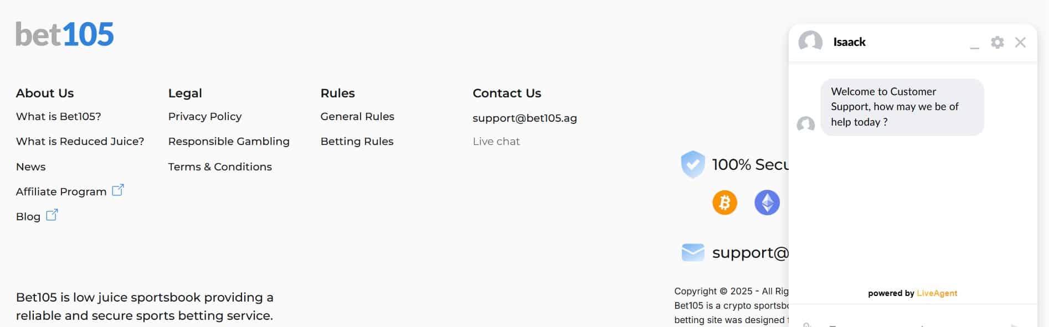Click the Bitcoin payment icon
Image resolution: width=1049 pixels, height=327 pixels.
(724, 203)
